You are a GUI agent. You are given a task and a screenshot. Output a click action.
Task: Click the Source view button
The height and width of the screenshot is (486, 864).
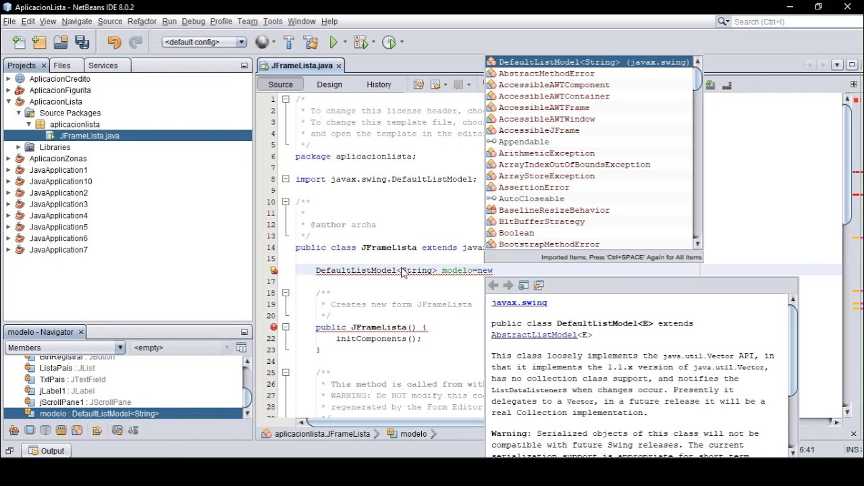[280, 84]
